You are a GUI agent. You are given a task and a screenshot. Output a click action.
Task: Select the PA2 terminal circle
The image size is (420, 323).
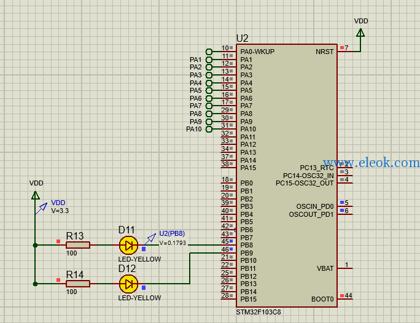pos(209,67)
